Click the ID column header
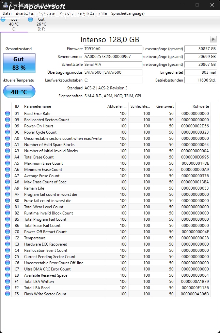 [x=17, y=106]
